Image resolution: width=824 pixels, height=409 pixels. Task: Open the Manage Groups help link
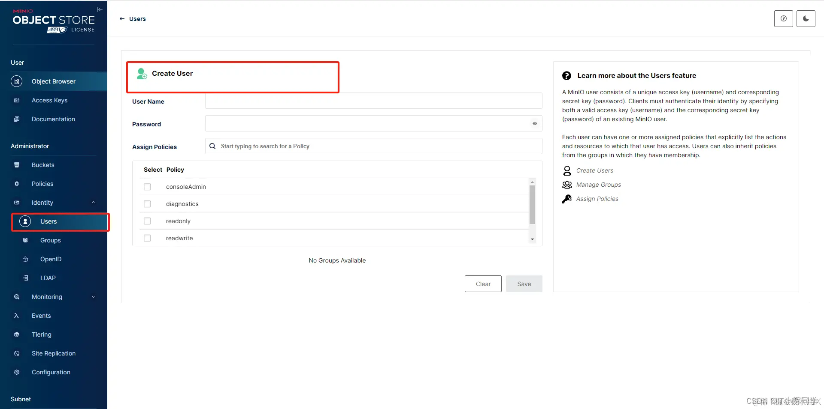point(598,185)
